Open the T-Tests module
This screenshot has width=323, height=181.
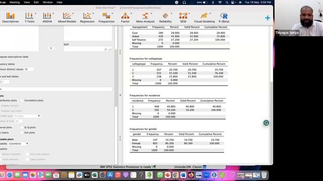point(29,18)
